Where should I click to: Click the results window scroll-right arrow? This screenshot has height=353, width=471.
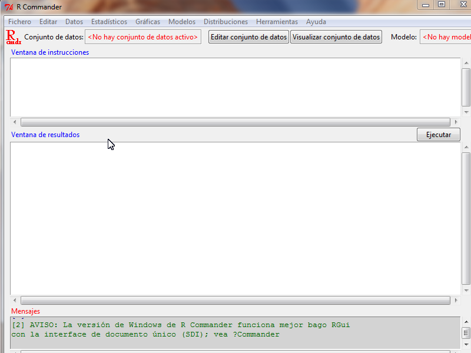[x=456, y=300]
